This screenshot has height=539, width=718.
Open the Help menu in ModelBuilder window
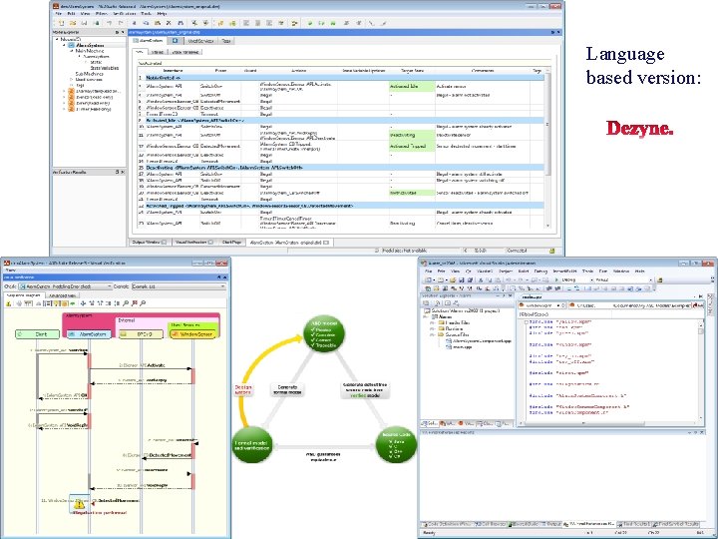[162, 14]
